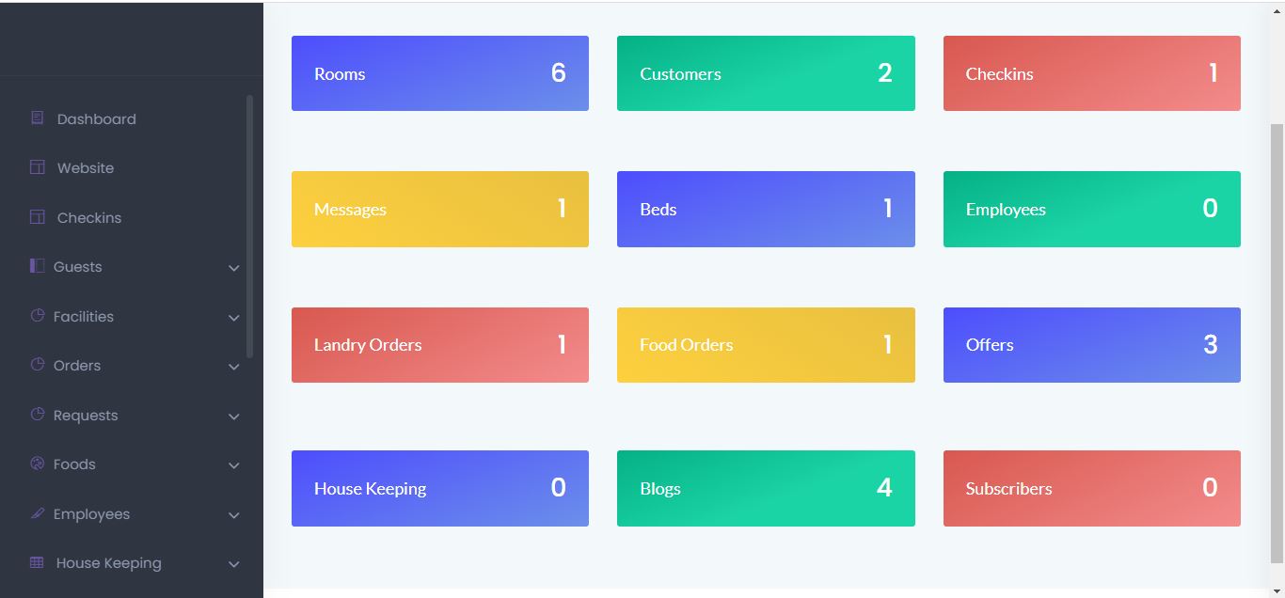This screenshot has width=1285, height=598.
Task: Expand the House Keeping sidebar chevron
Action: [x=234, y=564]
